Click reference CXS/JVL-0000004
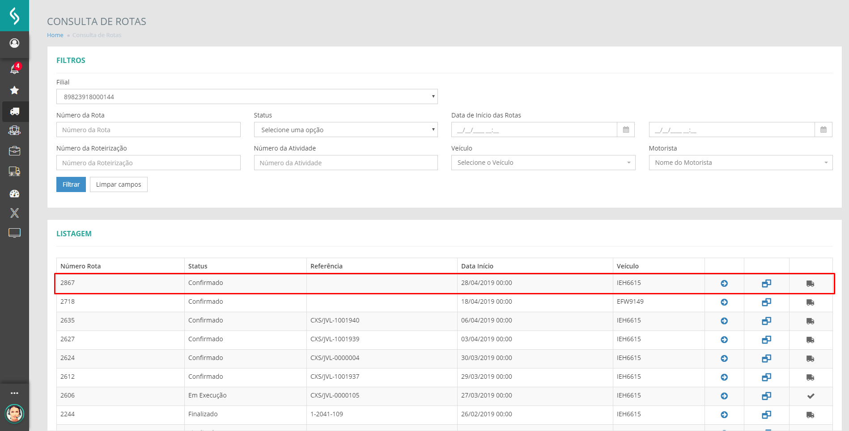 335,358
